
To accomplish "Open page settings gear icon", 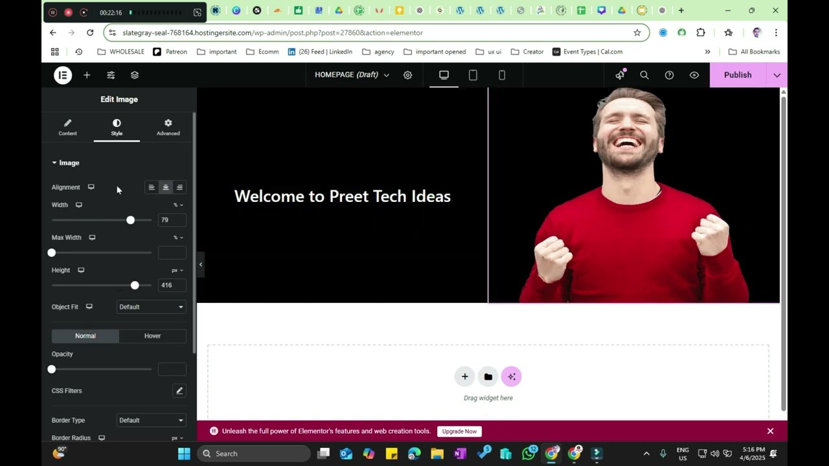I will click(407, 75).
